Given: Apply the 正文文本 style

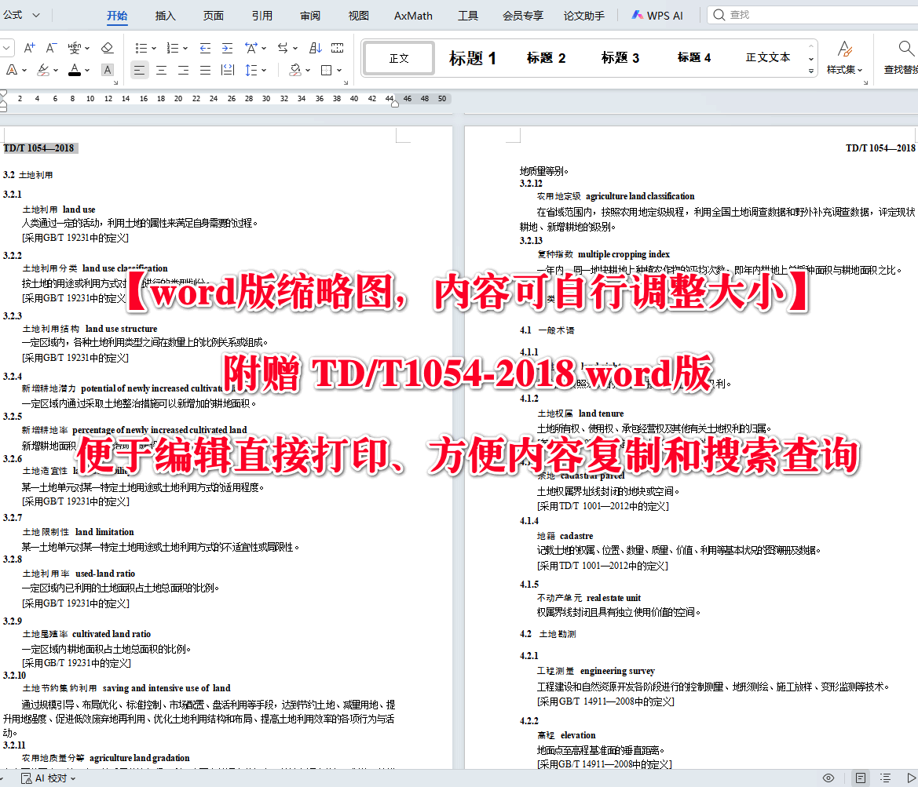Looking at the screenshot, I should pos(767,57).
